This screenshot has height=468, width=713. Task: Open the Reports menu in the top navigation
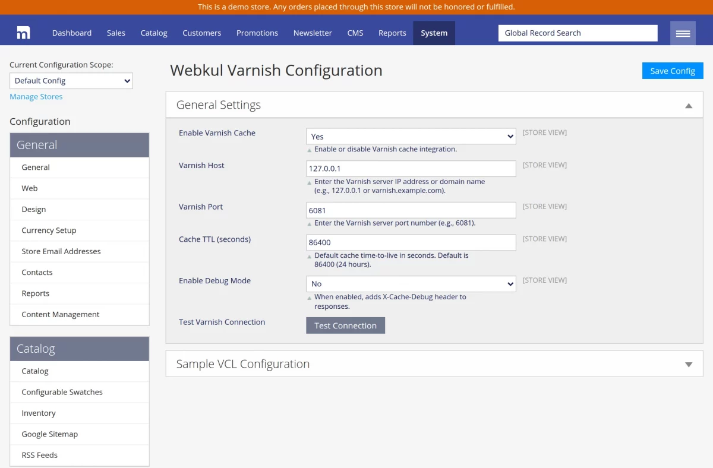coord(392,33)
